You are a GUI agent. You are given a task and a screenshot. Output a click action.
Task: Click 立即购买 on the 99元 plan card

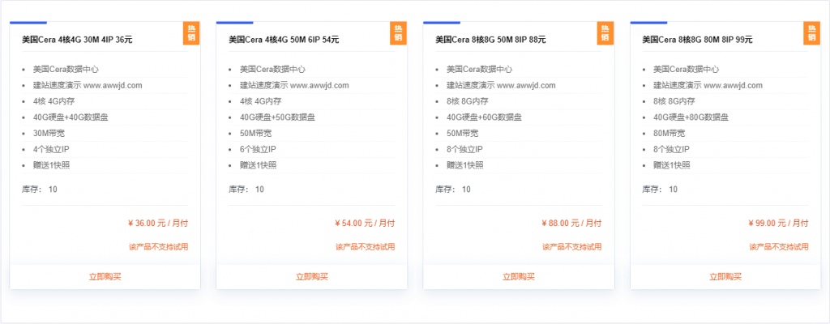[x=725, y=276]
